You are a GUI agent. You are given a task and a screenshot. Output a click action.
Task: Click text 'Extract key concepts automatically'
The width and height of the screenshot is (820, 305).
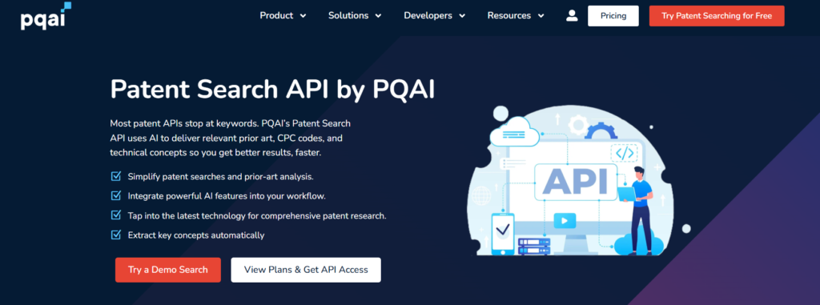(x=196, y=235)
